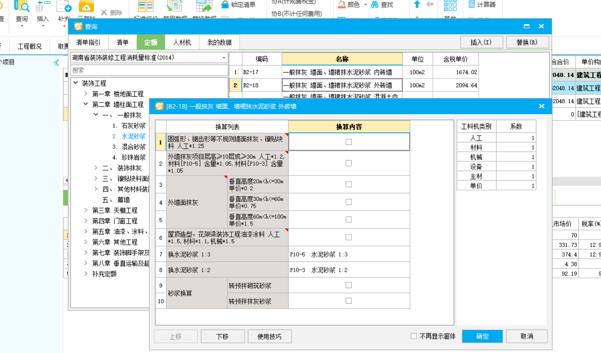Screen dimensions: 601x353
Task: Check box for 屋顶造型，花架梁 row
Action: click(x=349, y=237)
